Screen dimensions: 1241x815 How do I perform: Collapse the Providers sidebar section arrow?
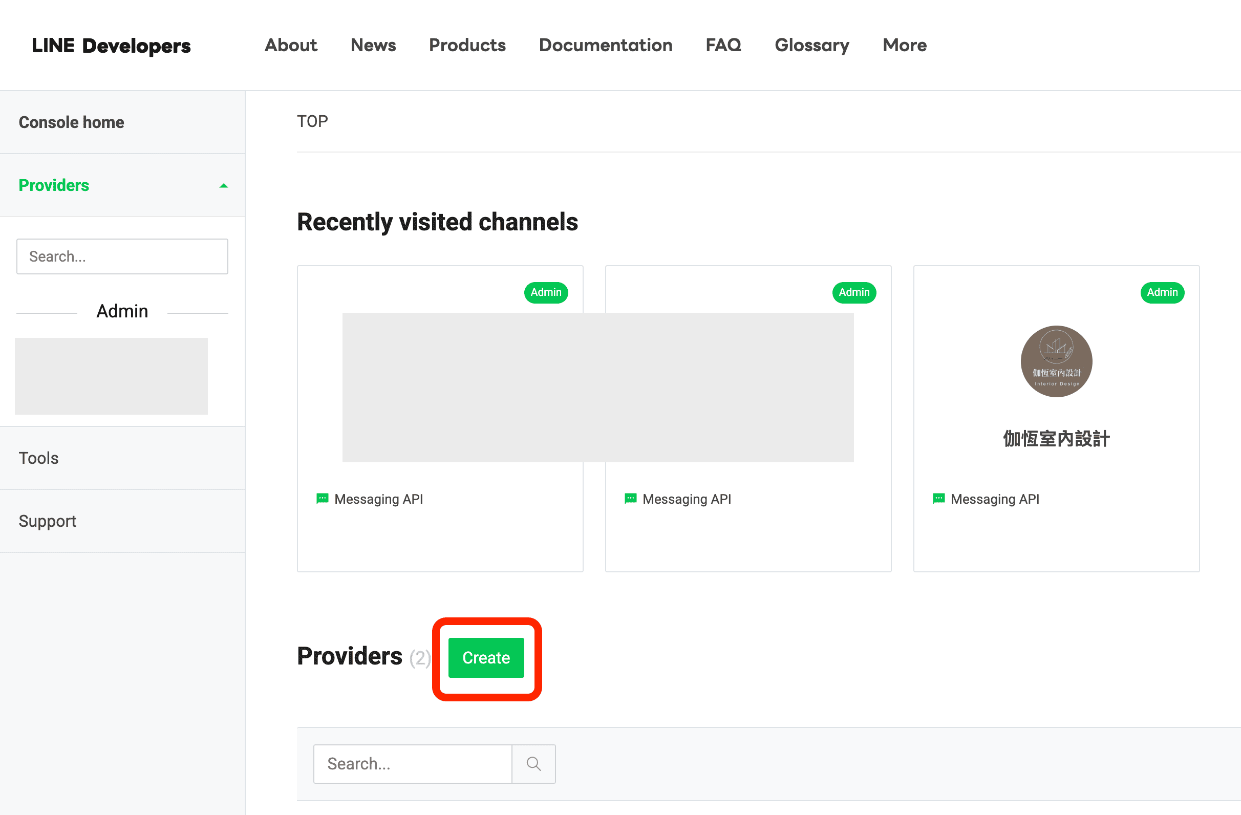(224, 186)
